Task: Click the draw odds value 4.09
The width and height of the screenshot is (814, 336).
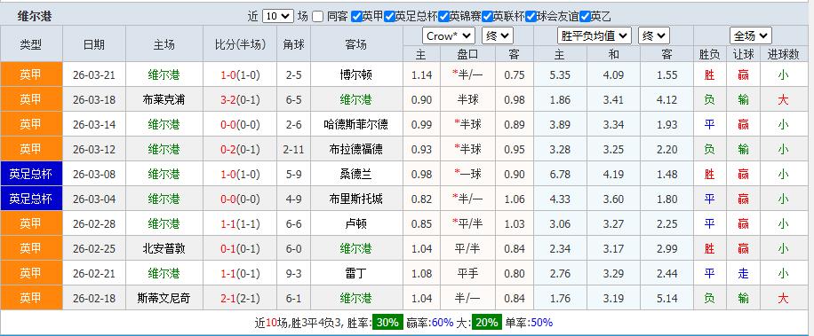Action: point(613,75)
